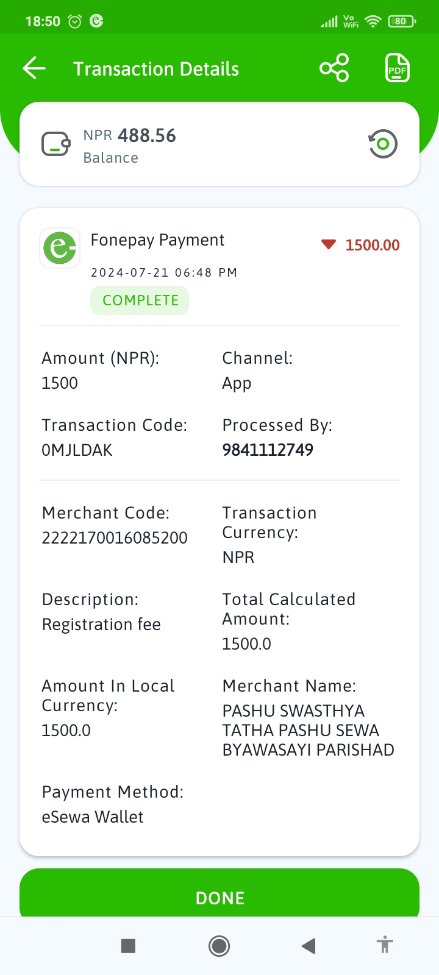Refresh the wallet balance
This screenshot has width=439, height=975.
(382, 144)
